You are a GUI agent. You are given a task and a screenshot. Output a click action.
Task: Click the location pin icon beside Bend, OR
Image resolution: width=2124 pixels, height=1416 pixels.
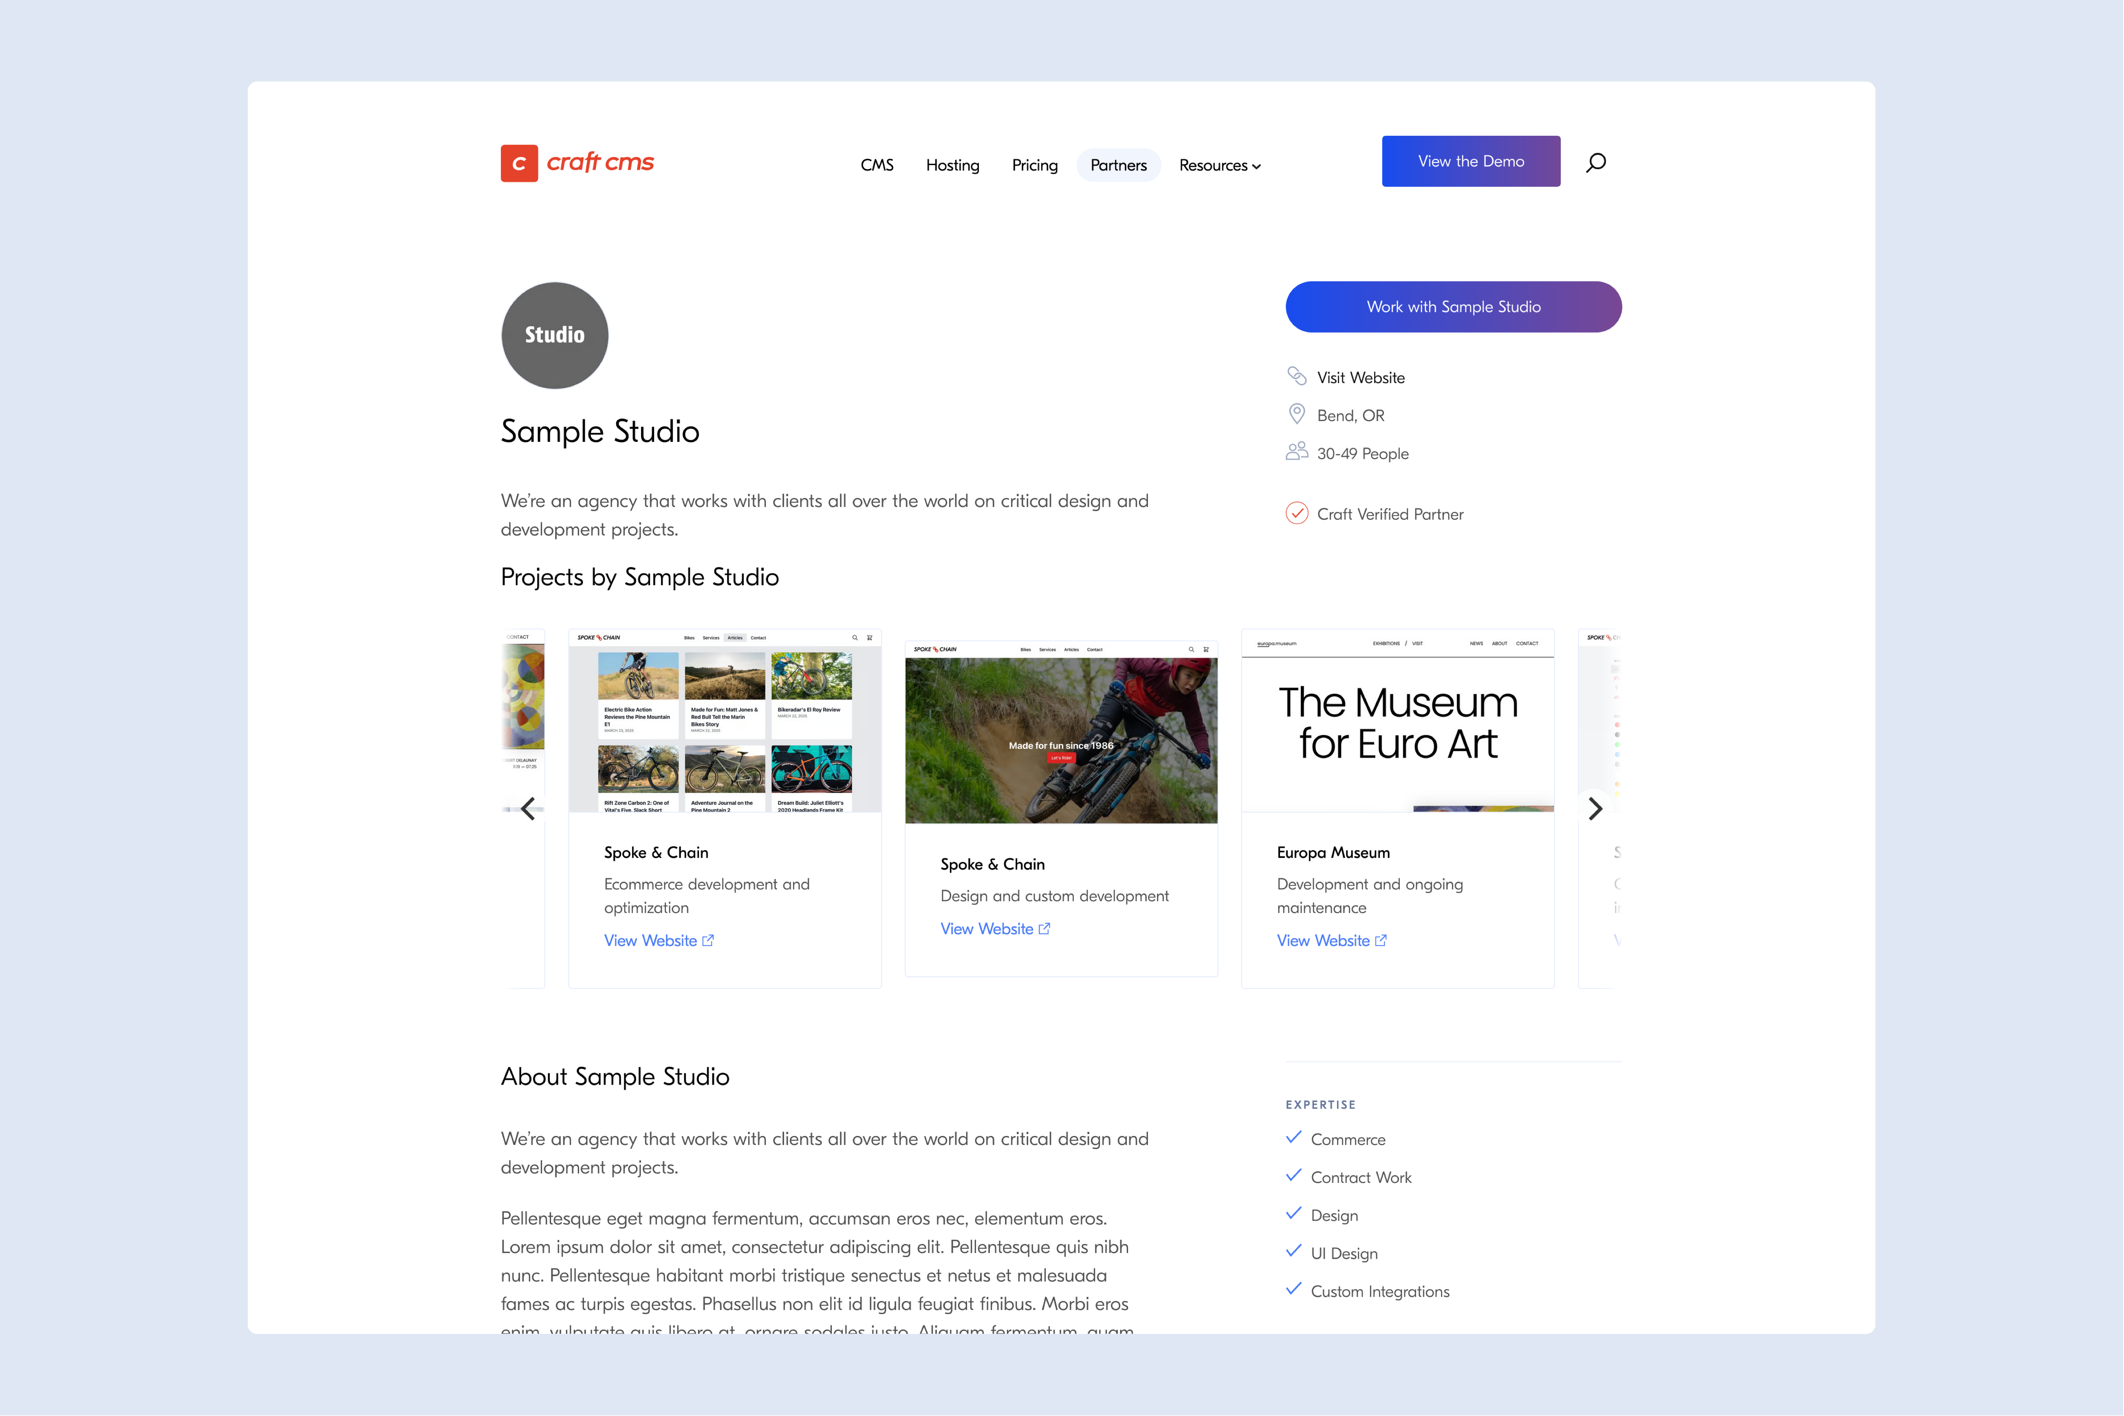tap(1296, 415)
